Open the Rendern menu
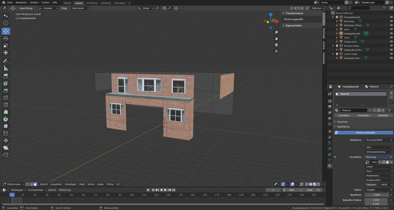 tap(34, 2)
